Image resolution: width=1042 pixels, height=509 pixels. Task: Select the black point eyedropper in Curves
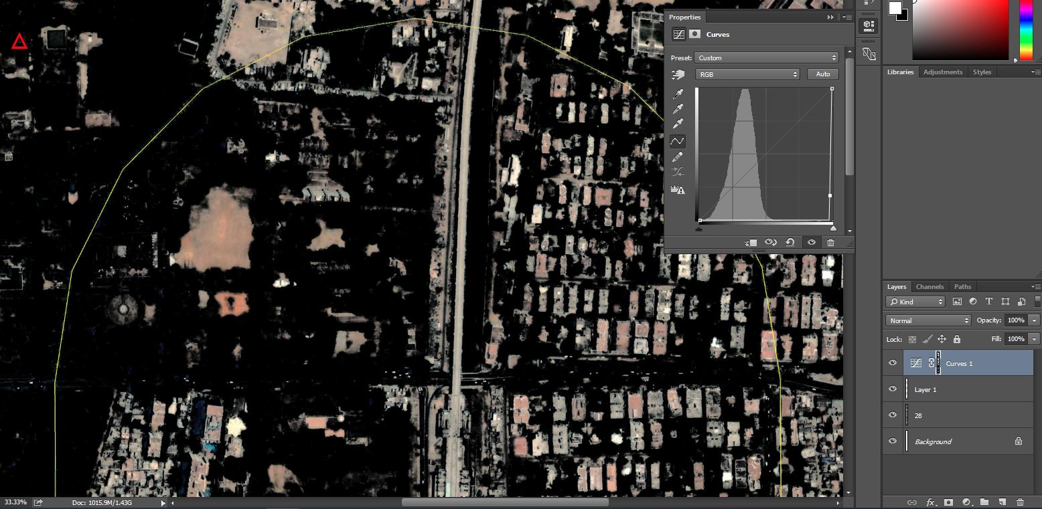click(x=678, y=94)
